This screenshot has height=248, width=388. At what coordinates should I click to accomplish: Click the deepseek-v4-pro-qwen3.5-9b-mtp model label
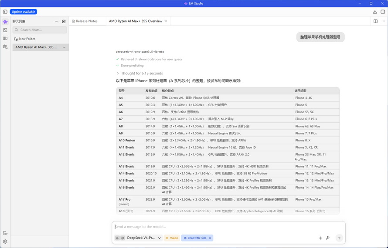[x=140, y=52]
